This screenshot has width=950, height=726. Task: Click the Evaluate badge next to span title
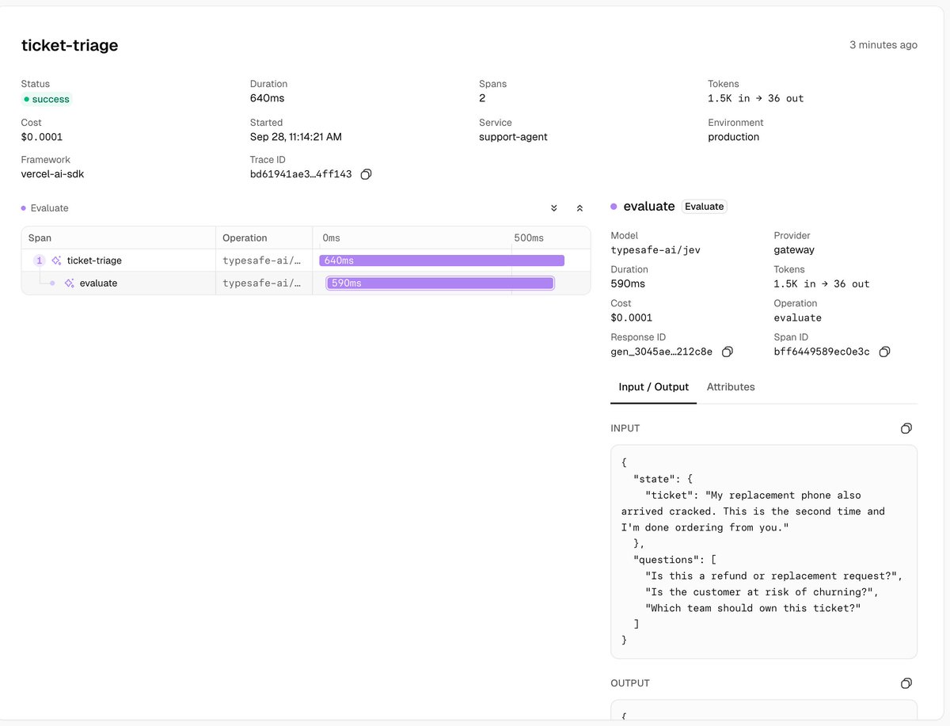point(705,207)
